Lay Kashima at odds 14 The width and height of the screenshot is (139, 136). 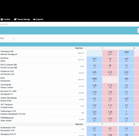point(110,60)
